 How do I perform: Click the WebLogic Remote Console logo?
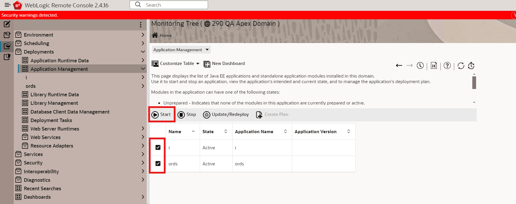click(x=18, y=5)
